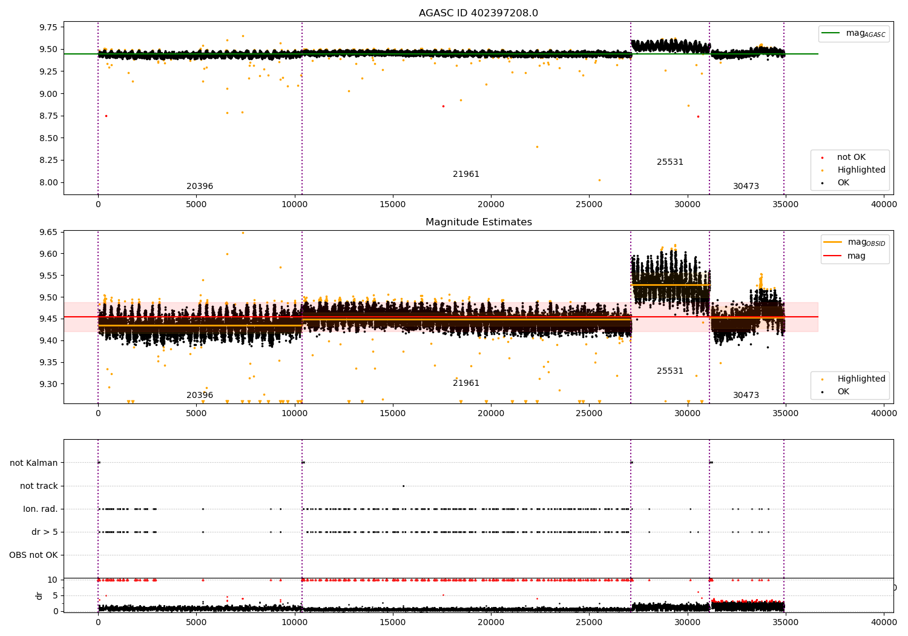Click the 8.75 y-axis tick label

48,116
